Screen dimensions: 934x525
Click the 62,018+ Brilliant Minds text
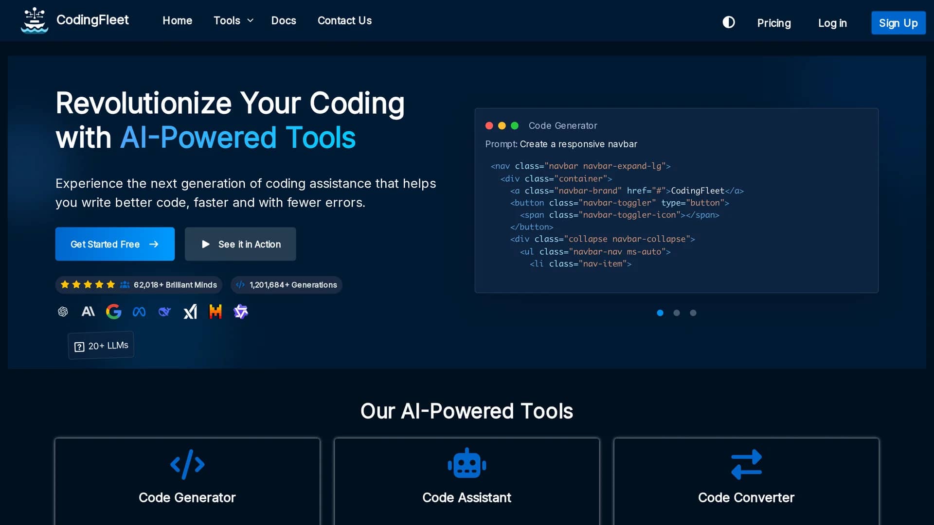pyautogui.click(x=175, y=285)
